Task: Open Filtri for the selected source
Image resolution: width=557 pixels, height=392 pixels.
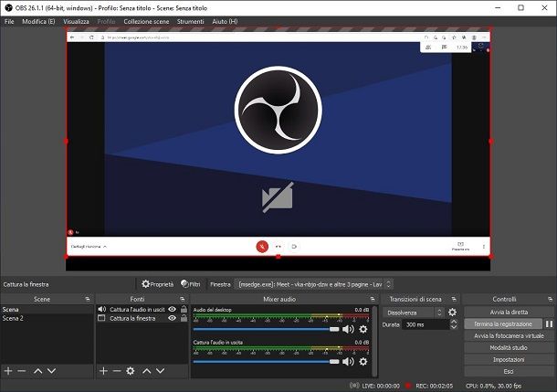Action: point(191,284)
